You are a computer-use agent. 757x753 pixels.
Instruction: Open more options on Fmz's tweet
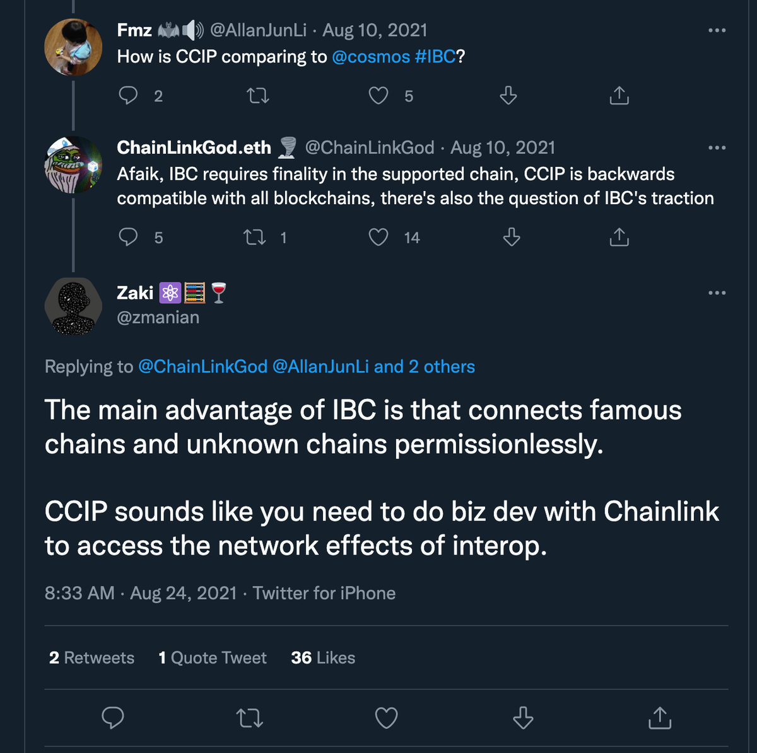[717, 30]
